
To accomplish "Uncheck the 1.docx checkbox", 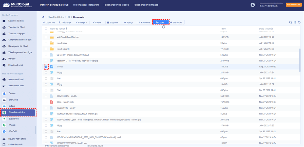I will point(46,67).
